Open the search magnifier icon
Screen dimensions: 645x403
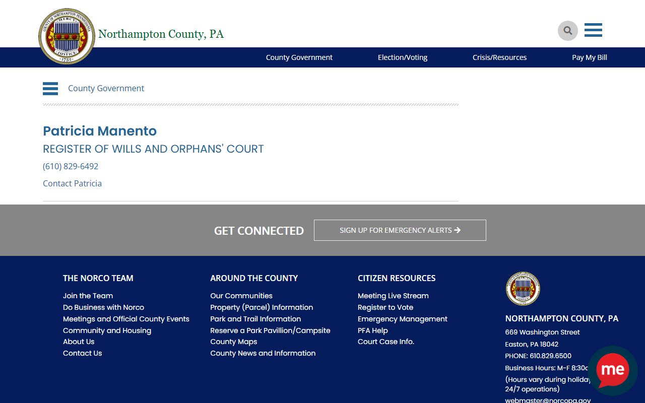tap(568, 31)
